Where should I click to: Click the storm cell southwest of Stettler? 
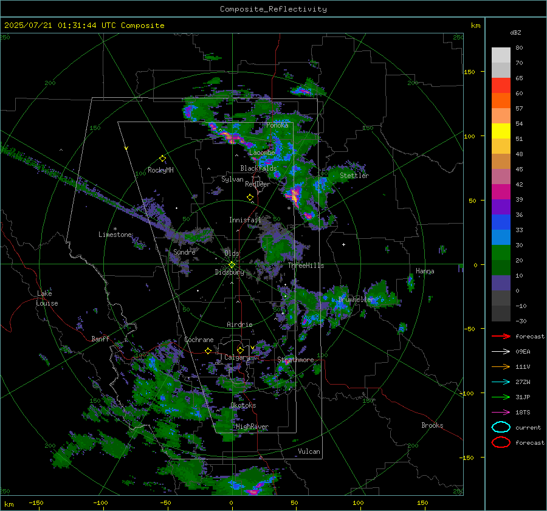295,195
